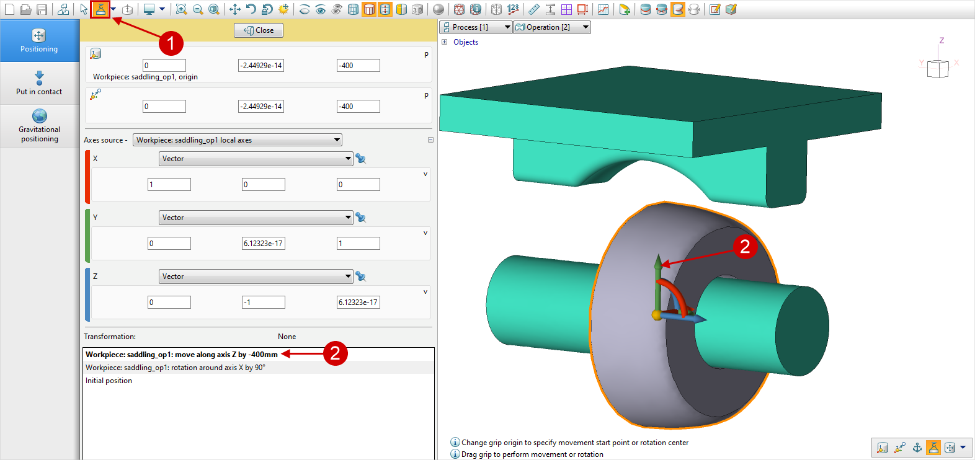This screenshot has height=460, width=975.
Task: Select the rotation around axis X history entry
Action: coord(176,368)
